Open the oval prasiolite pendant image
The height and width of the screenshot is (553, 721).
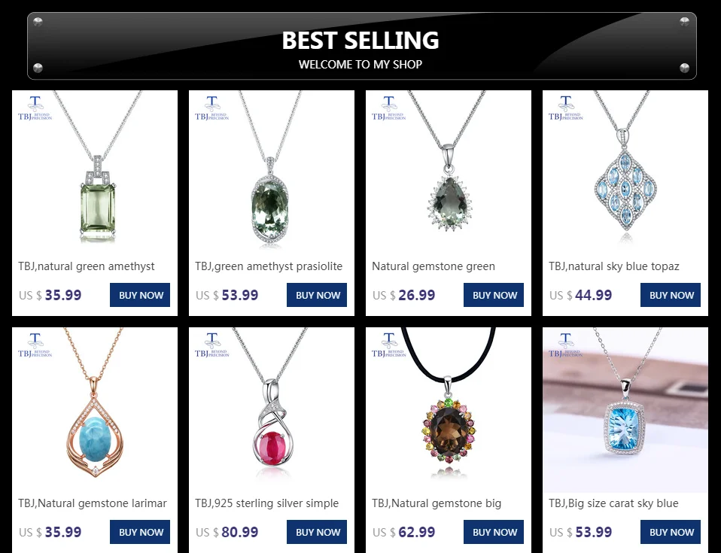272,173
